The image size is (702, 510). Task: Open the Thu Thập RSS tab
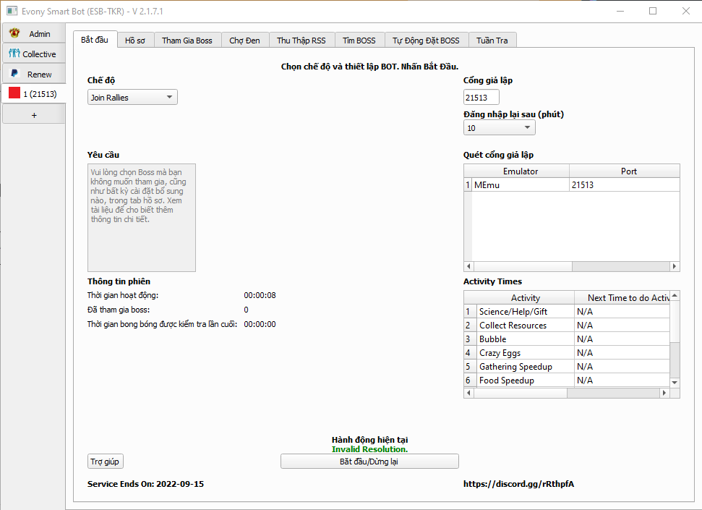(301, 41)
